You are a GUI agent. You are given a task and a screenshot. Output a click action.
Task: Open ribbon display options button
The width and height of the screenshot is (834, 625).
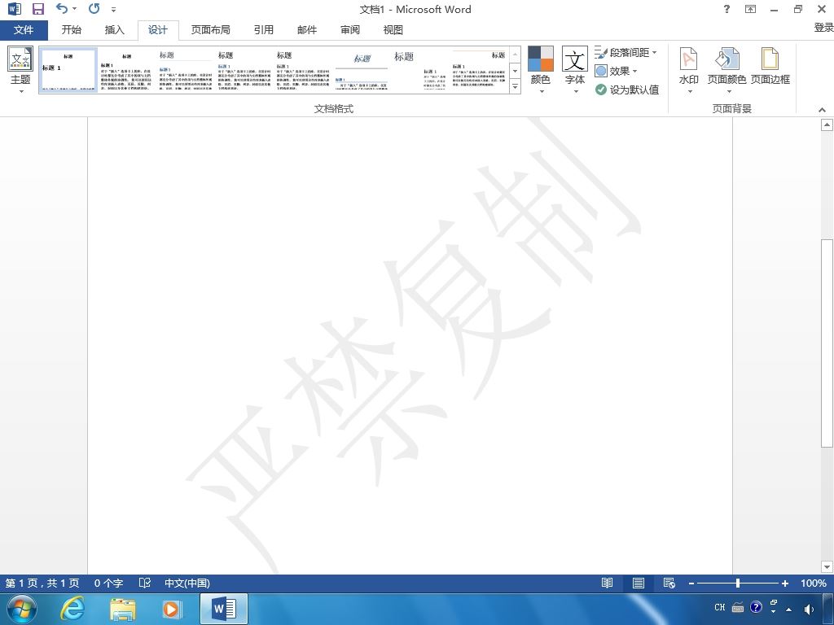750,9
